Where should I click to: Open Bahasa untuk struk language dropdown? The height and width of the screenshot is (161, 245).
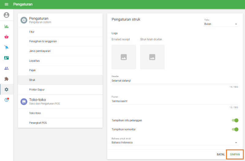pyautogui.click(x=175, y=142)
